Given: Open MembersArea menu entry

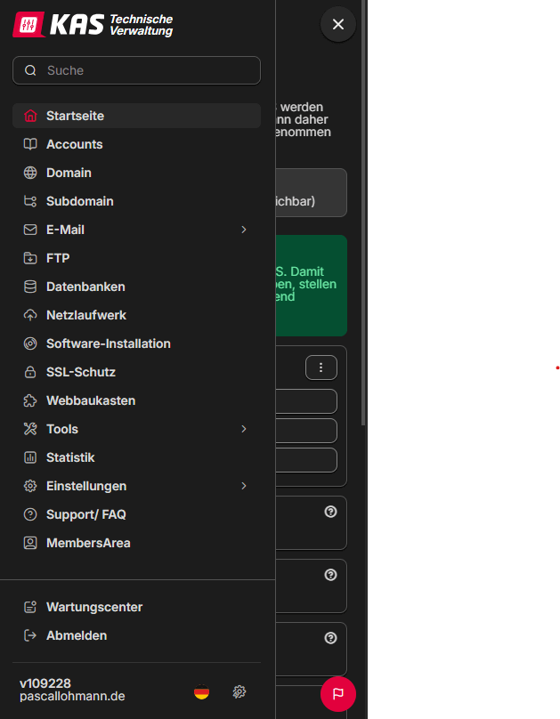Looking at the screenshot, I should [137, 543].
